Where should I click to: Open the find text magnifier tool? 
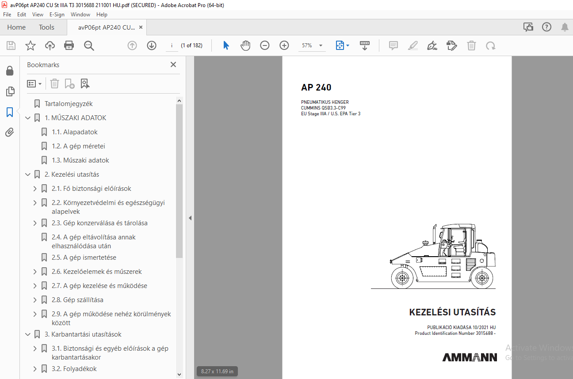tap(89, 45)
